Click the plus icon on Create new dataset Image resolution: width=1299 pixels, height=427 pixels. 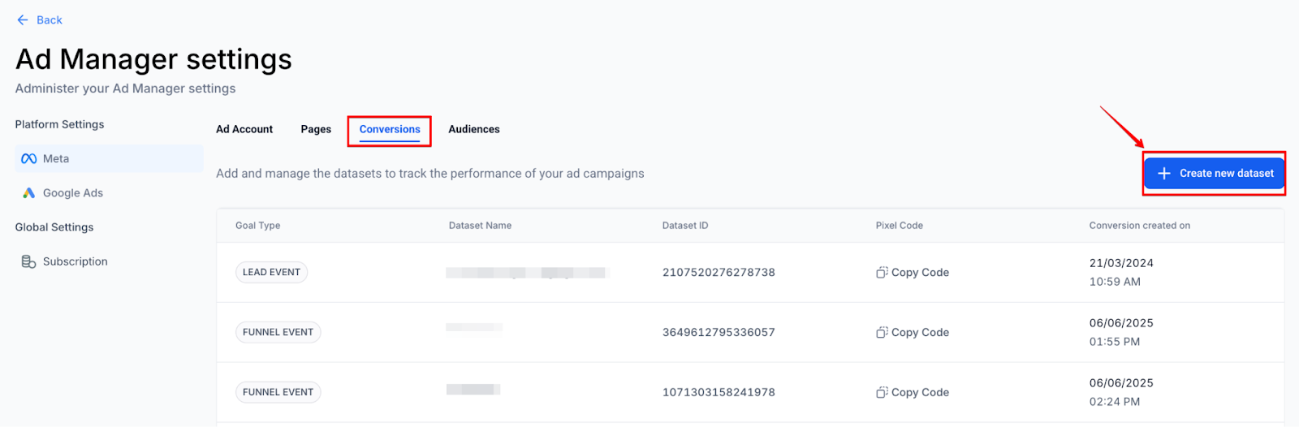tap(1164, 174)
